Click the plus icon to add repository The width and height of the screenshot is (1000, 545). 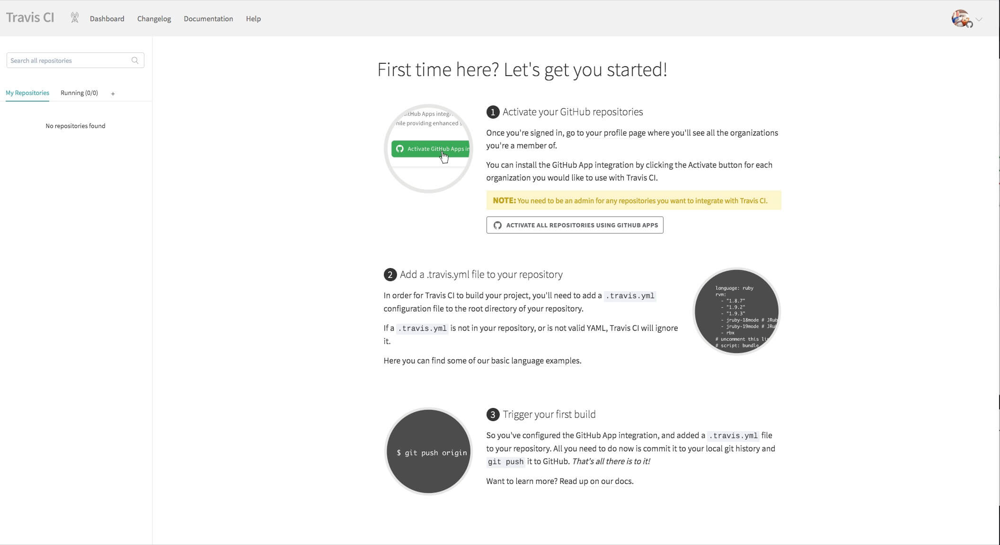(x=113, y=94)
